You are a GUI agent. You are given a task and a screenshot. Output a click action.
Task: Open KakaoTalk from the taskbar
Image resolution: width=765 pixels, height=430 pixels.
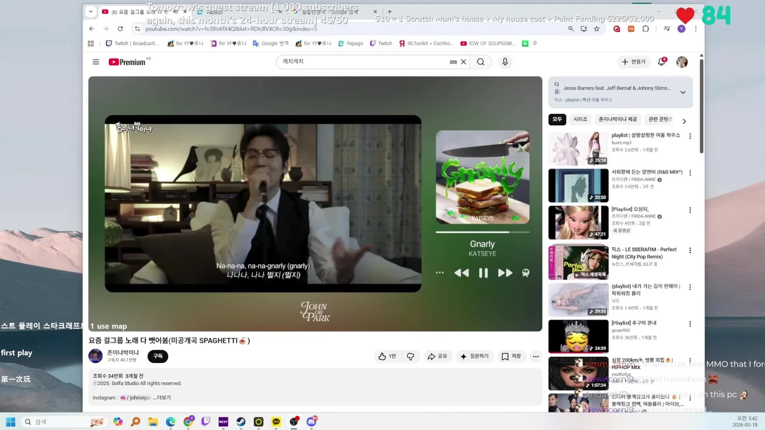tap(276, 422)
